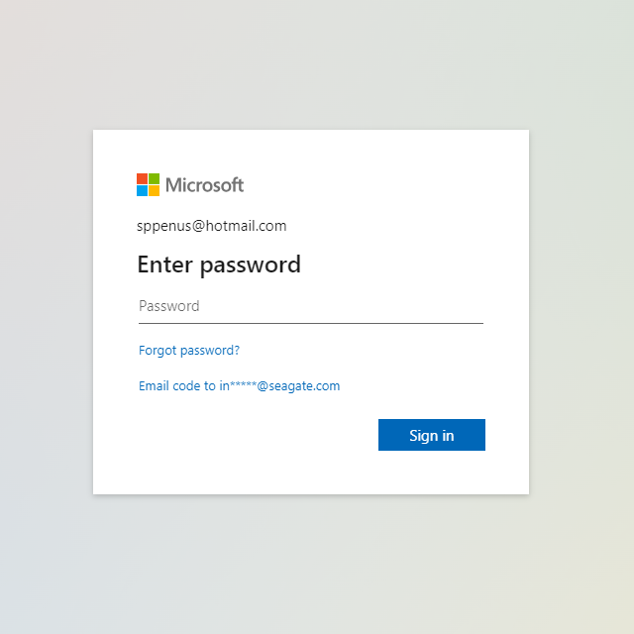Screen dimensions: 634x634
Task: Click the Enter password heading
Action: click(x=218, y=264)
